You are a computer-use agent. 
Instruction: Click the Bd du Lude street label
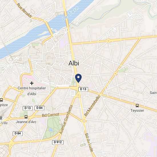[x=89, y=142]
